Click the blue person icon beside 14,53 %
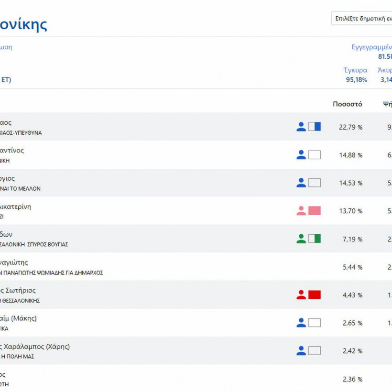This screenshot has height=392, width=392. (x=301, y=183)
